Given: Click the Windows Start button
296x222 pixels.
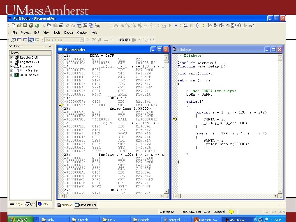Looking at the screenshot, I should pyautogui.click(x=20, y=220).
